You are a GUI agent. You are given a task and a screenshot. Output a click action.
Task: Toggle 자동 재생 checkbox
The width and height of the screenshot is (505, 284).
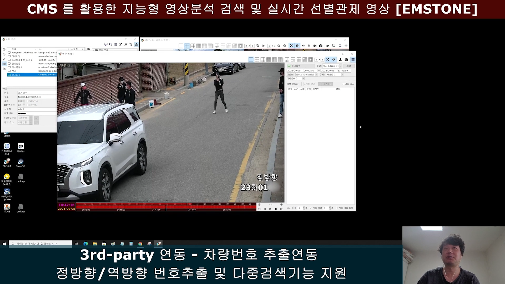[x=311, y=208]
